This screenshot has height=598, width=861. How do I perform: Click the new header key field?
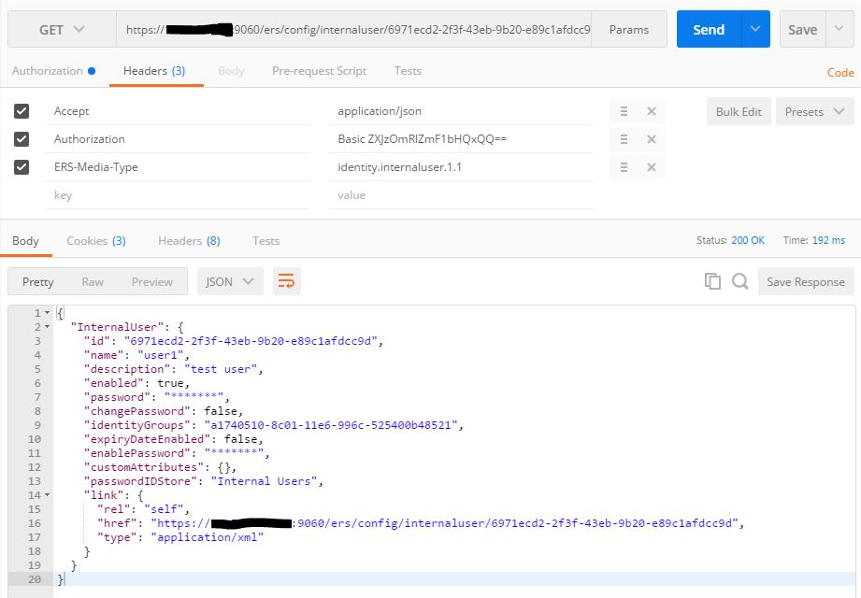tap(178, 195)
